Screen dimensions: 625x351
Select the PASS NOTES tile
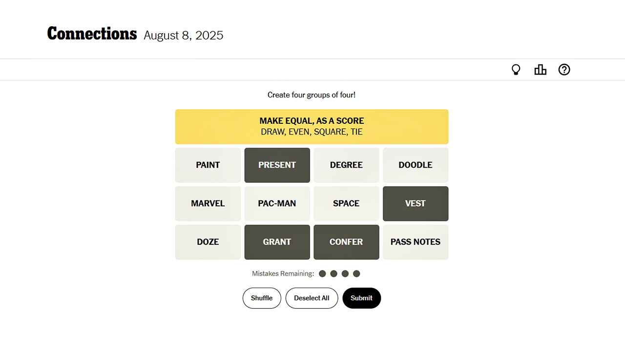(x=416, y=242)
